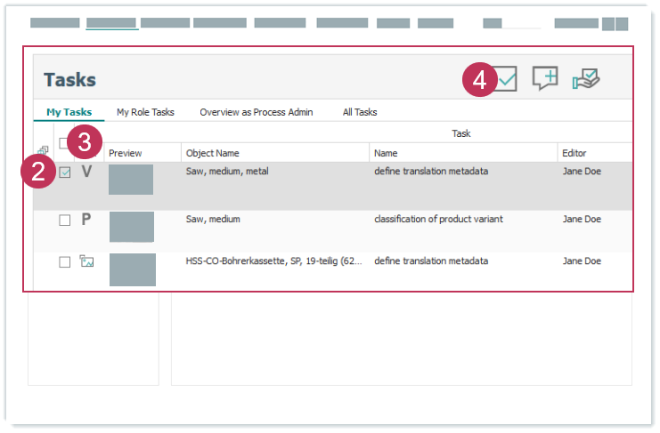This screenshot has width=660, height=433.
Task: Open preview thumbnail of HSS-CO-Bohrerkassette row
Action: click(x=132, y=269)
